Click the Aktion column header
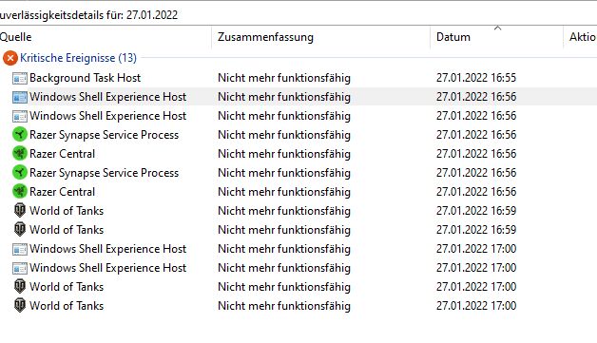Screen dimensions: 597x343 point(583,37)
